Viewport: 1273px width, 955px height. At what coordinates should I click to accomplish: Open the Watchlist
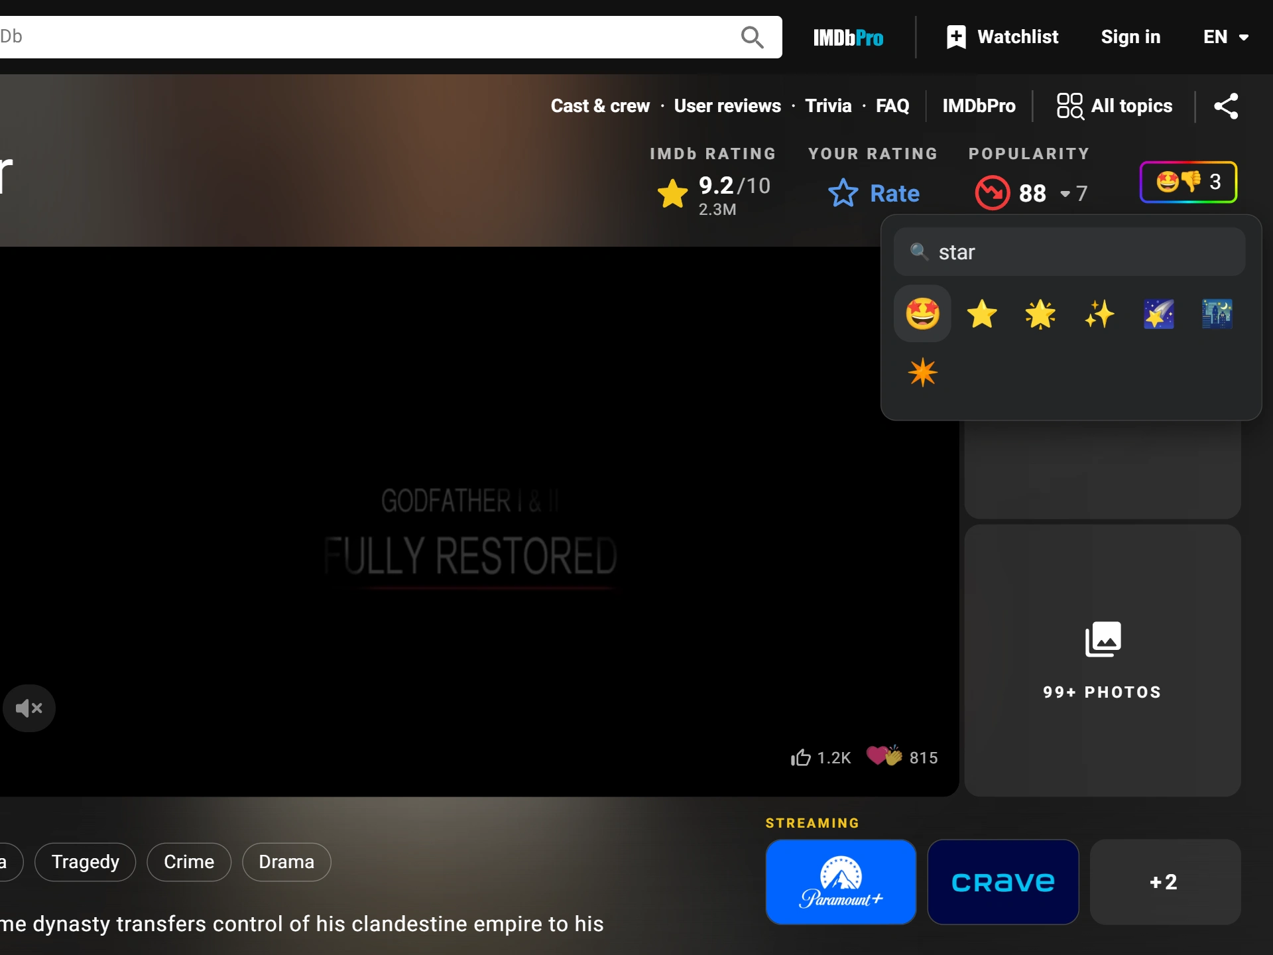pos(1002,37)
